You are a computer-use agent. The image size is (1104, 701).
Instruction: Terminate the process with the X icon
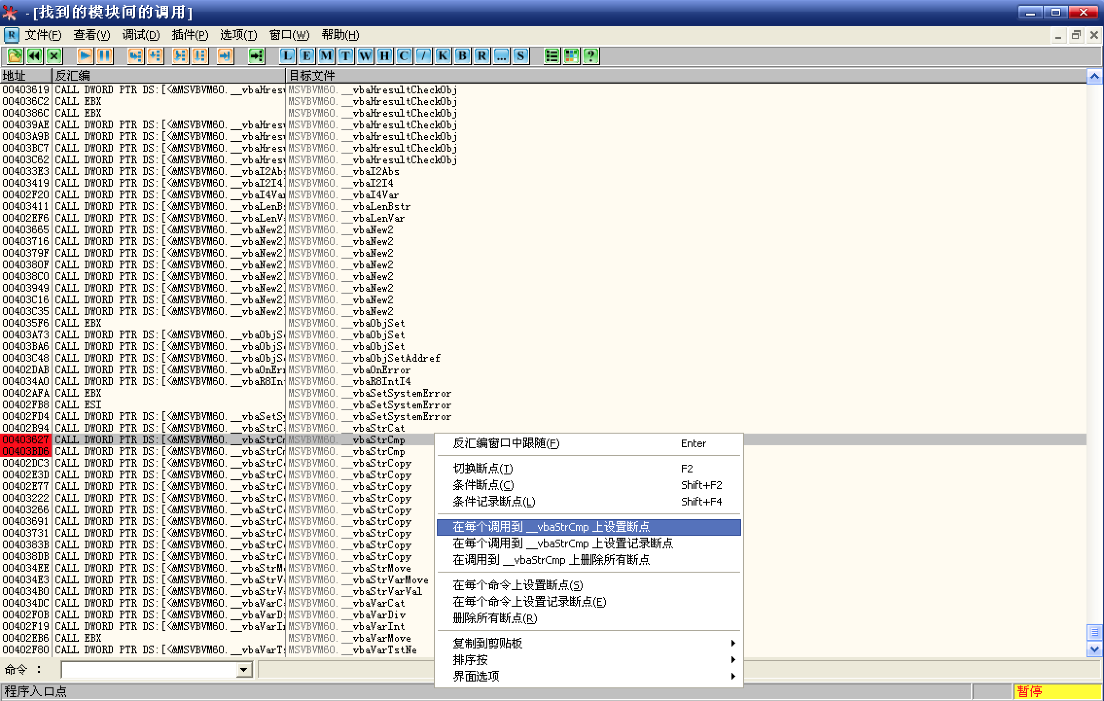coord(53,56)
